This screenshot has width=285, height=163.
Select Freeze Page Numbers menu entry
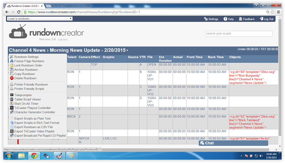(29, 61)
